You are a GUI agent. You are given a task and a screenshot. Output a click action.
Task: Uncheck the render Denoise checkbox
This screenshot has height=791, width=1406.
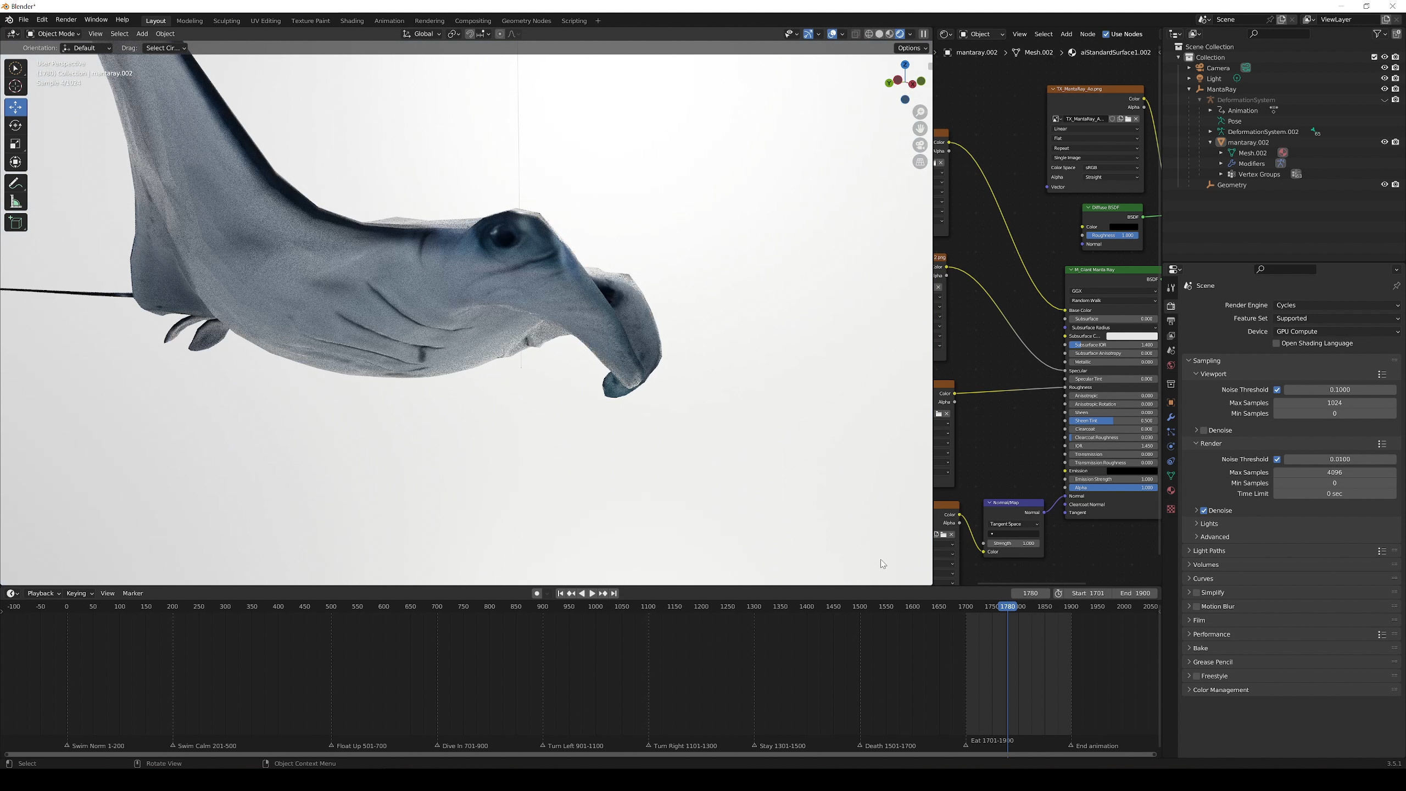coord(1204,511)
